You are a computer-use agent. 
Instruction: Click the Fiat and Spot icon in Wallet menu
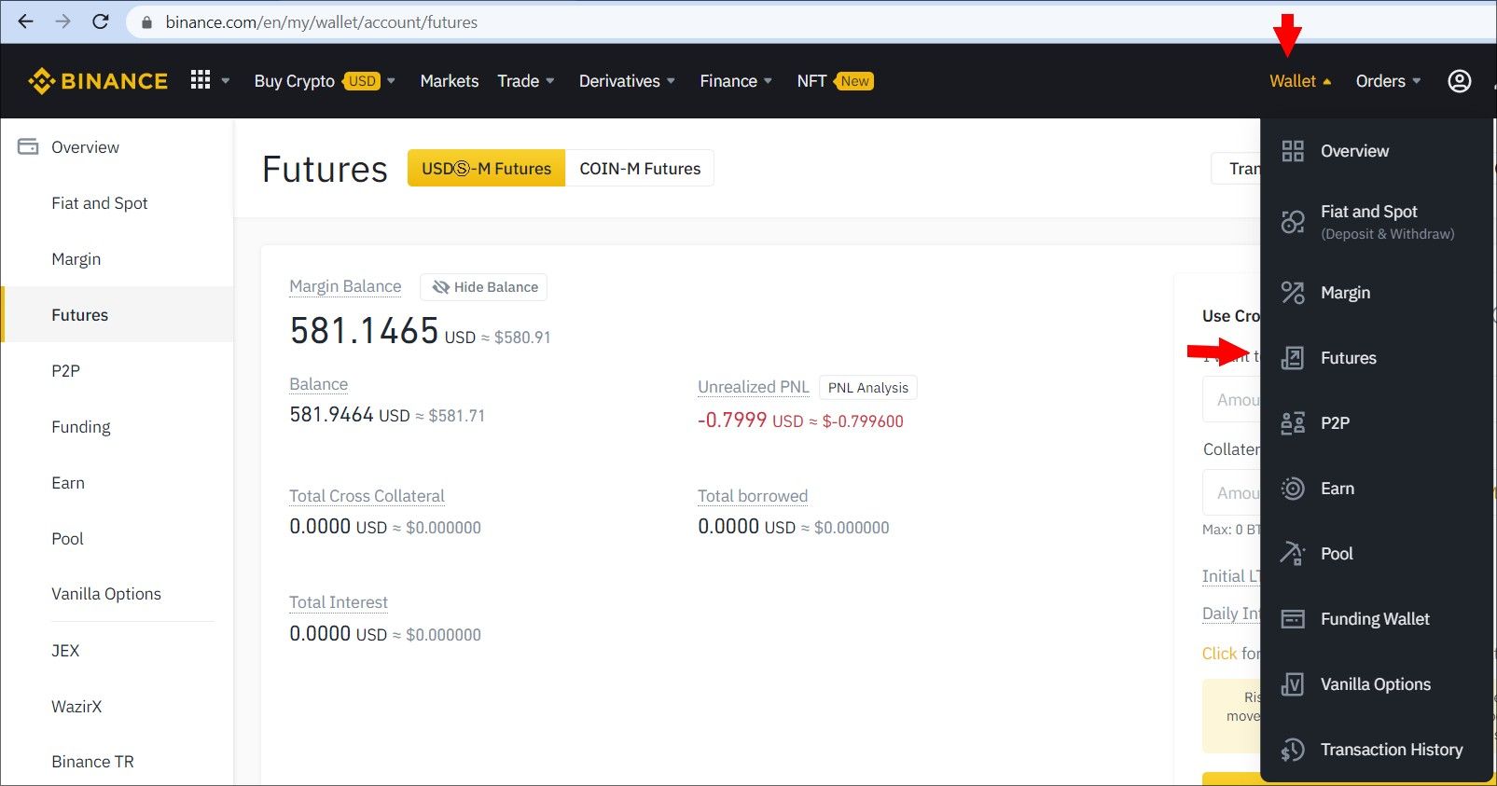pyautogui.click(x=1293, y=222)
